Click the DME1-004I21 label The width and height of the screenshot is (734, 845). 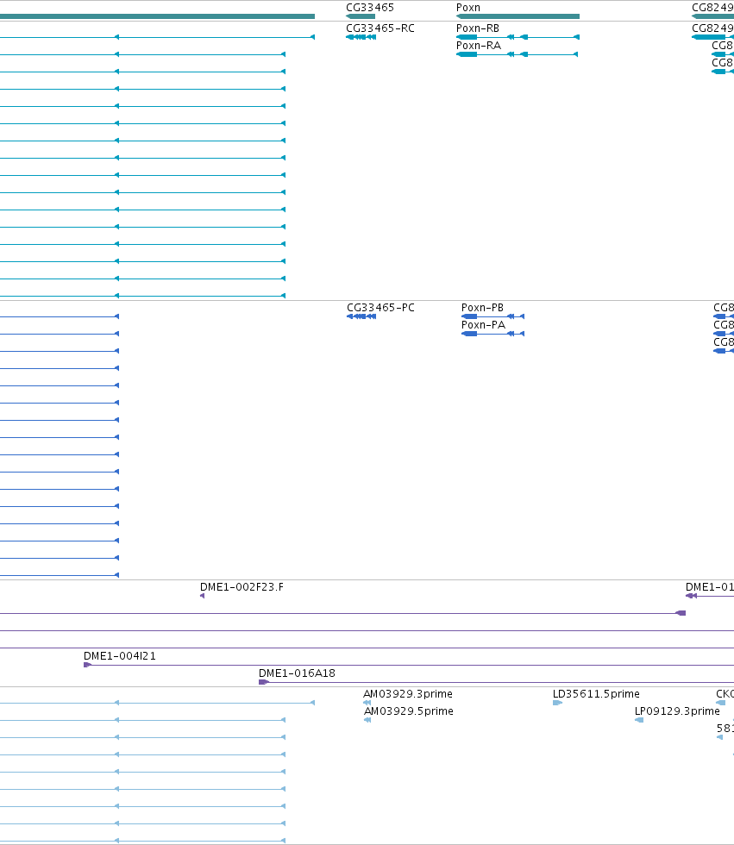(x=120, y=656)
